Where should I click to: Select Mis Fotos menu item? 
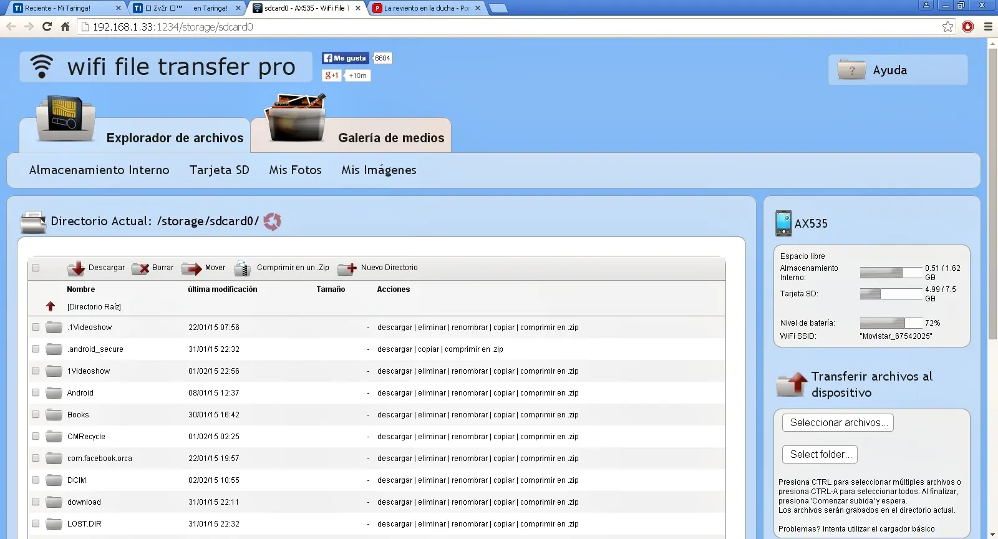(295, 170)
